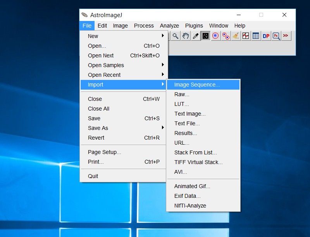This screenshot has width=310, height=237.
Task: Expand the Open Samples submenu
Action: tap(124, 65)
